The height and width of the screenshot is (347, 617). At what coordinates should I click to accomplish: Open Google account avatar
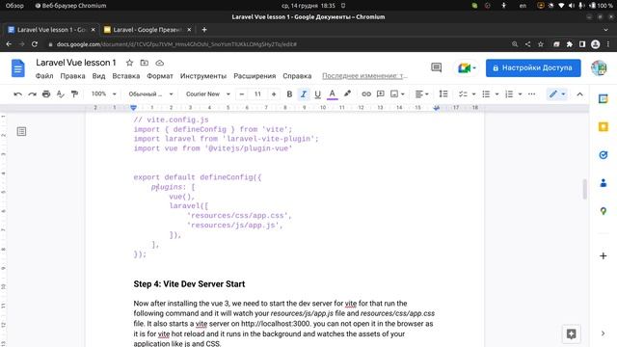click(599, 67)
